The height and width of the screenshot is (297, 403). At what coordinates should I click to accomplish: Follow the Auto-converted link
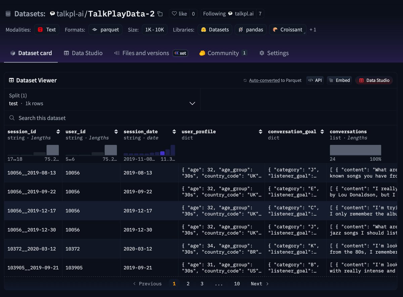264,80
